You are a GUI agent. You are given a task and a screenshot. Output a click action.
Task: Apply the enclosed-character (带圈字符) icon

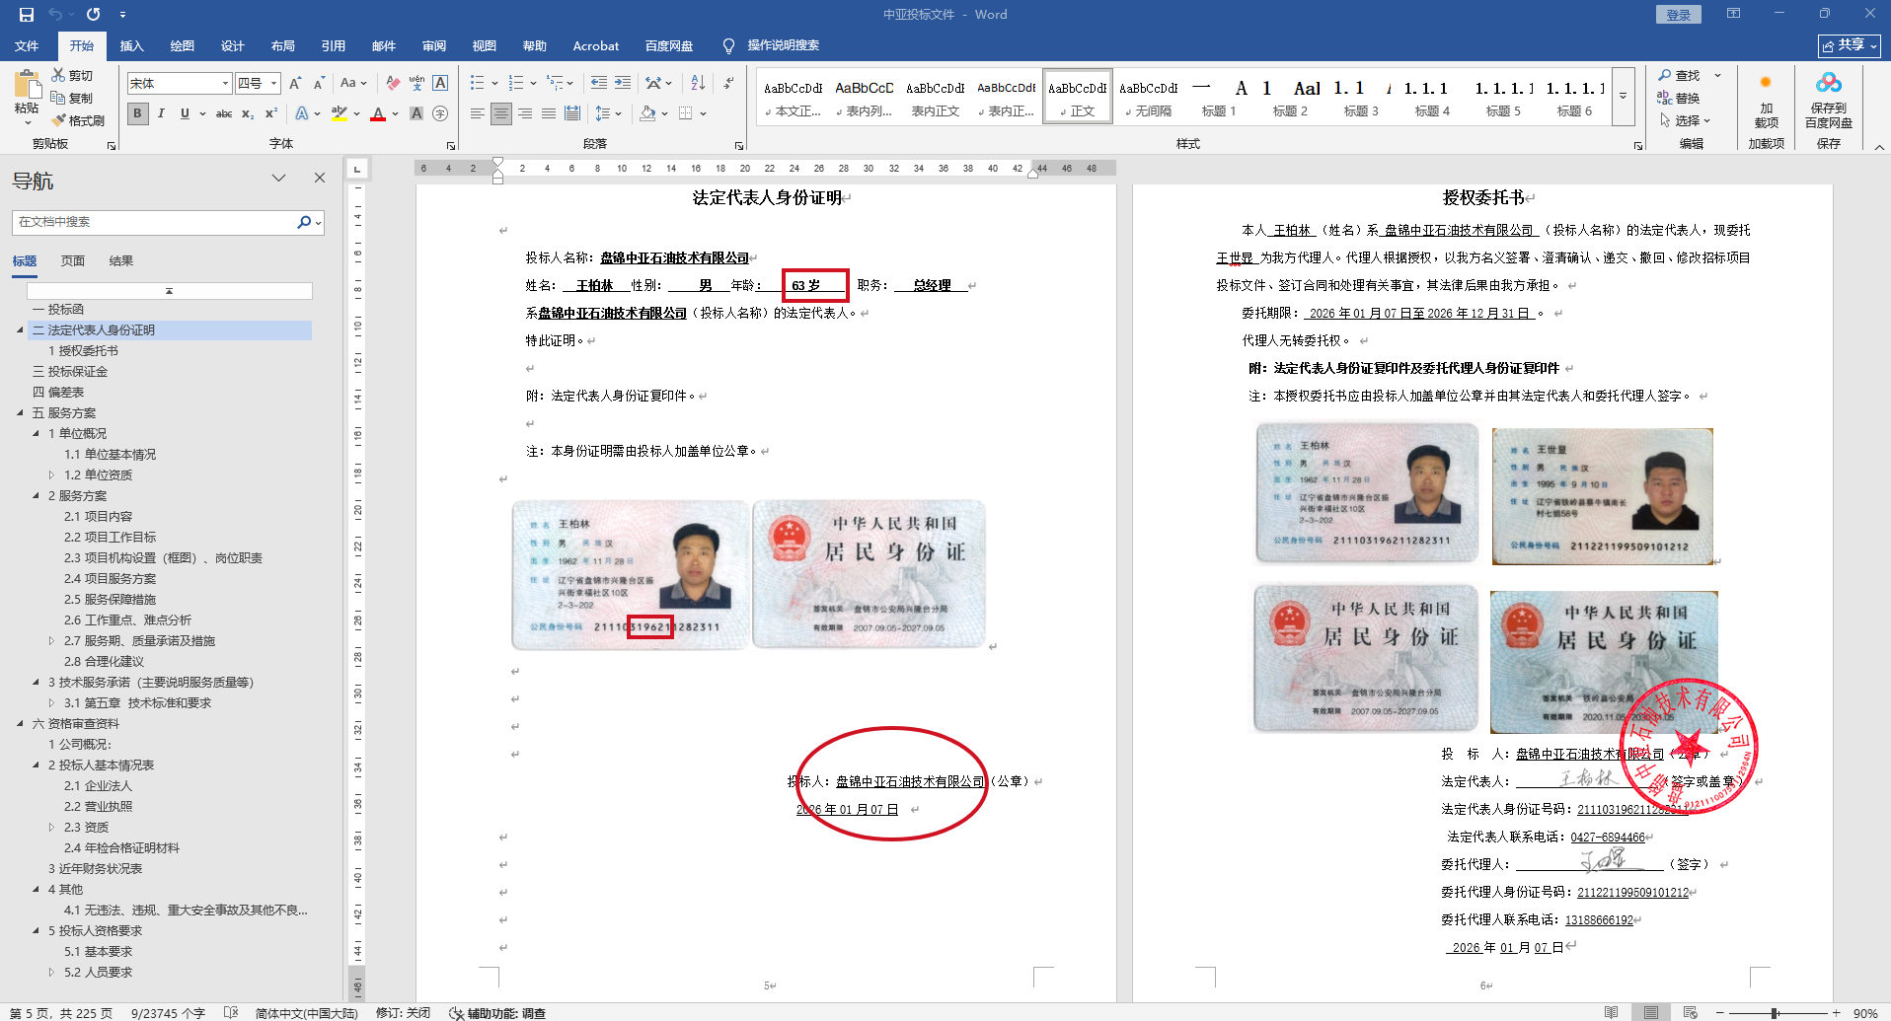click(x=440, y=113)
